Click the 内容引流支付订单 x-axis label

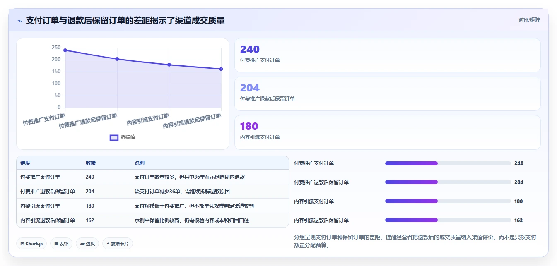148,119
